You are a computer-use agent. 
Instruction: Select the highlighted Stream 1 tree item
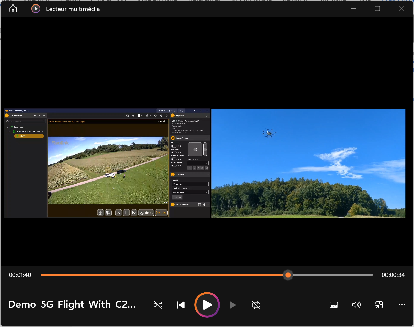click(x=29, y=136)
